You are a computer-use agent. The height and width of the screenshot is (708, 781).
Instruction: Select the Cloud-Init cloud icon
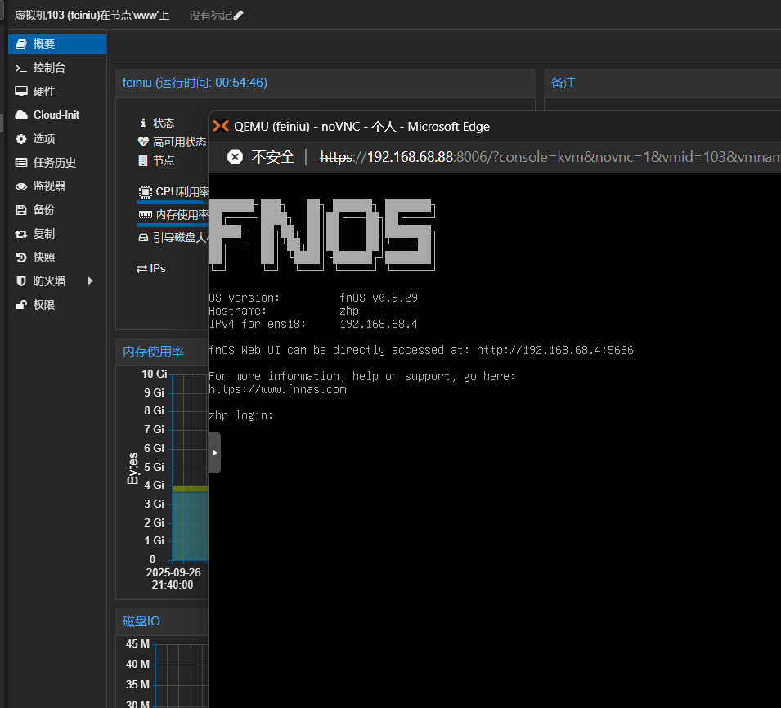click(x=21, y=115)
